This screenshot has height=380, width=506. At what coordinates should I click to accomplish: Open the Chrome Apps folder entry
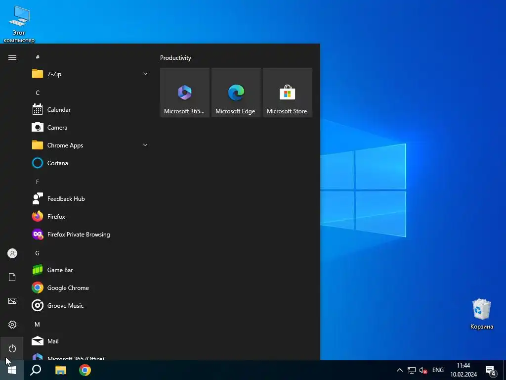[x=90, y=145]
